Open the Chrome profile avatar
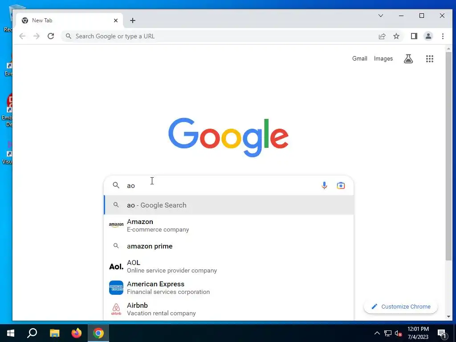456x342 pixels. tap(428, 36)
